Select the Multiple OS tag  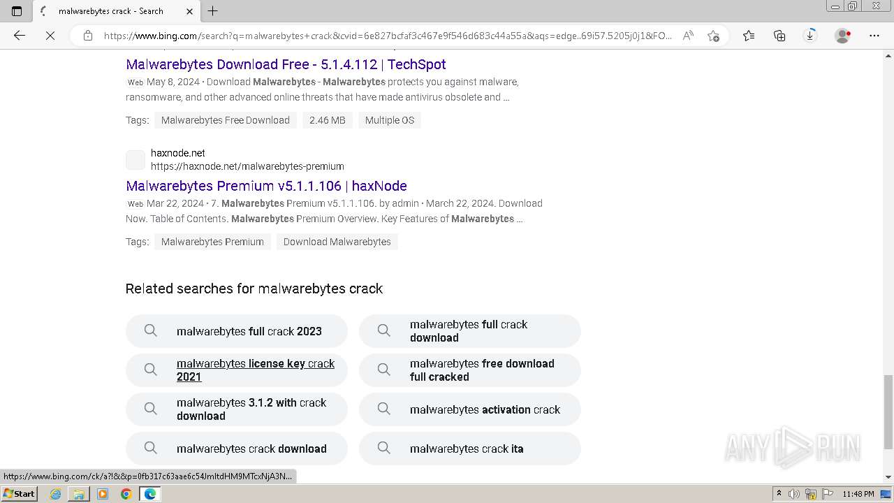[x=390, y=120]
